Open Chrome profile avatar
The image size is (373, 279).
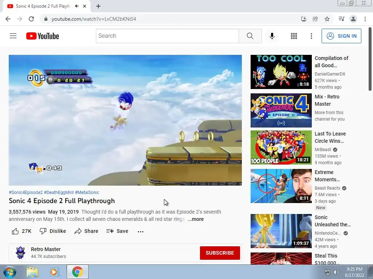[353, 19]
